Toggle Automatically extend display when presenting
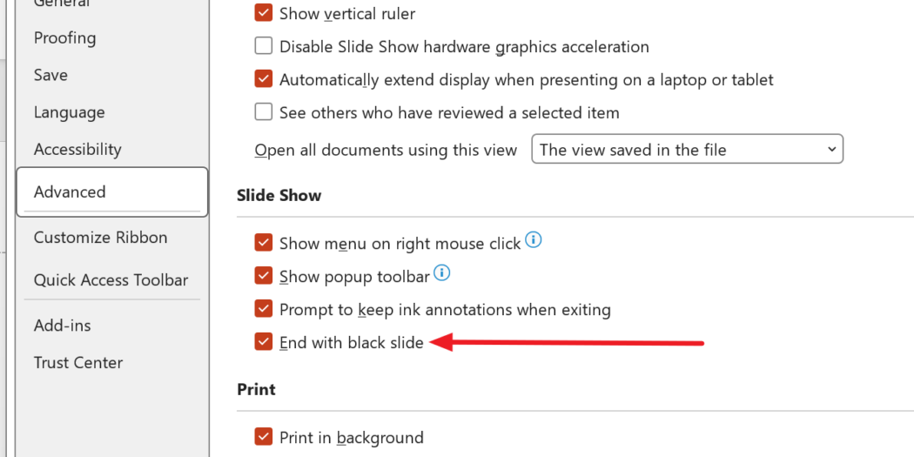The width and height of the screenshot is (914, 457). click(x=264, y=79)
